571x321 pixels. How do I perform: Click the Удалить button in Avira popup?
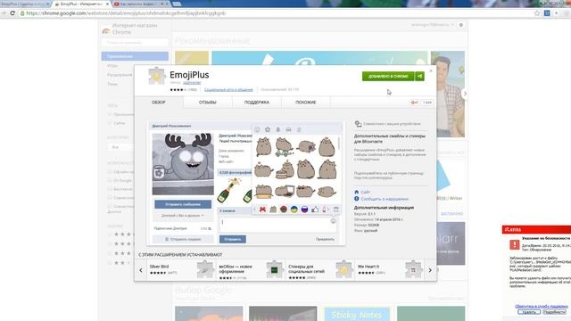point(529,312)
